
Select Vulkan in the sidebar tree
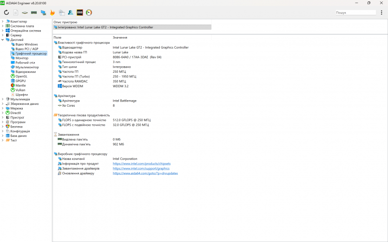(20, 90)
